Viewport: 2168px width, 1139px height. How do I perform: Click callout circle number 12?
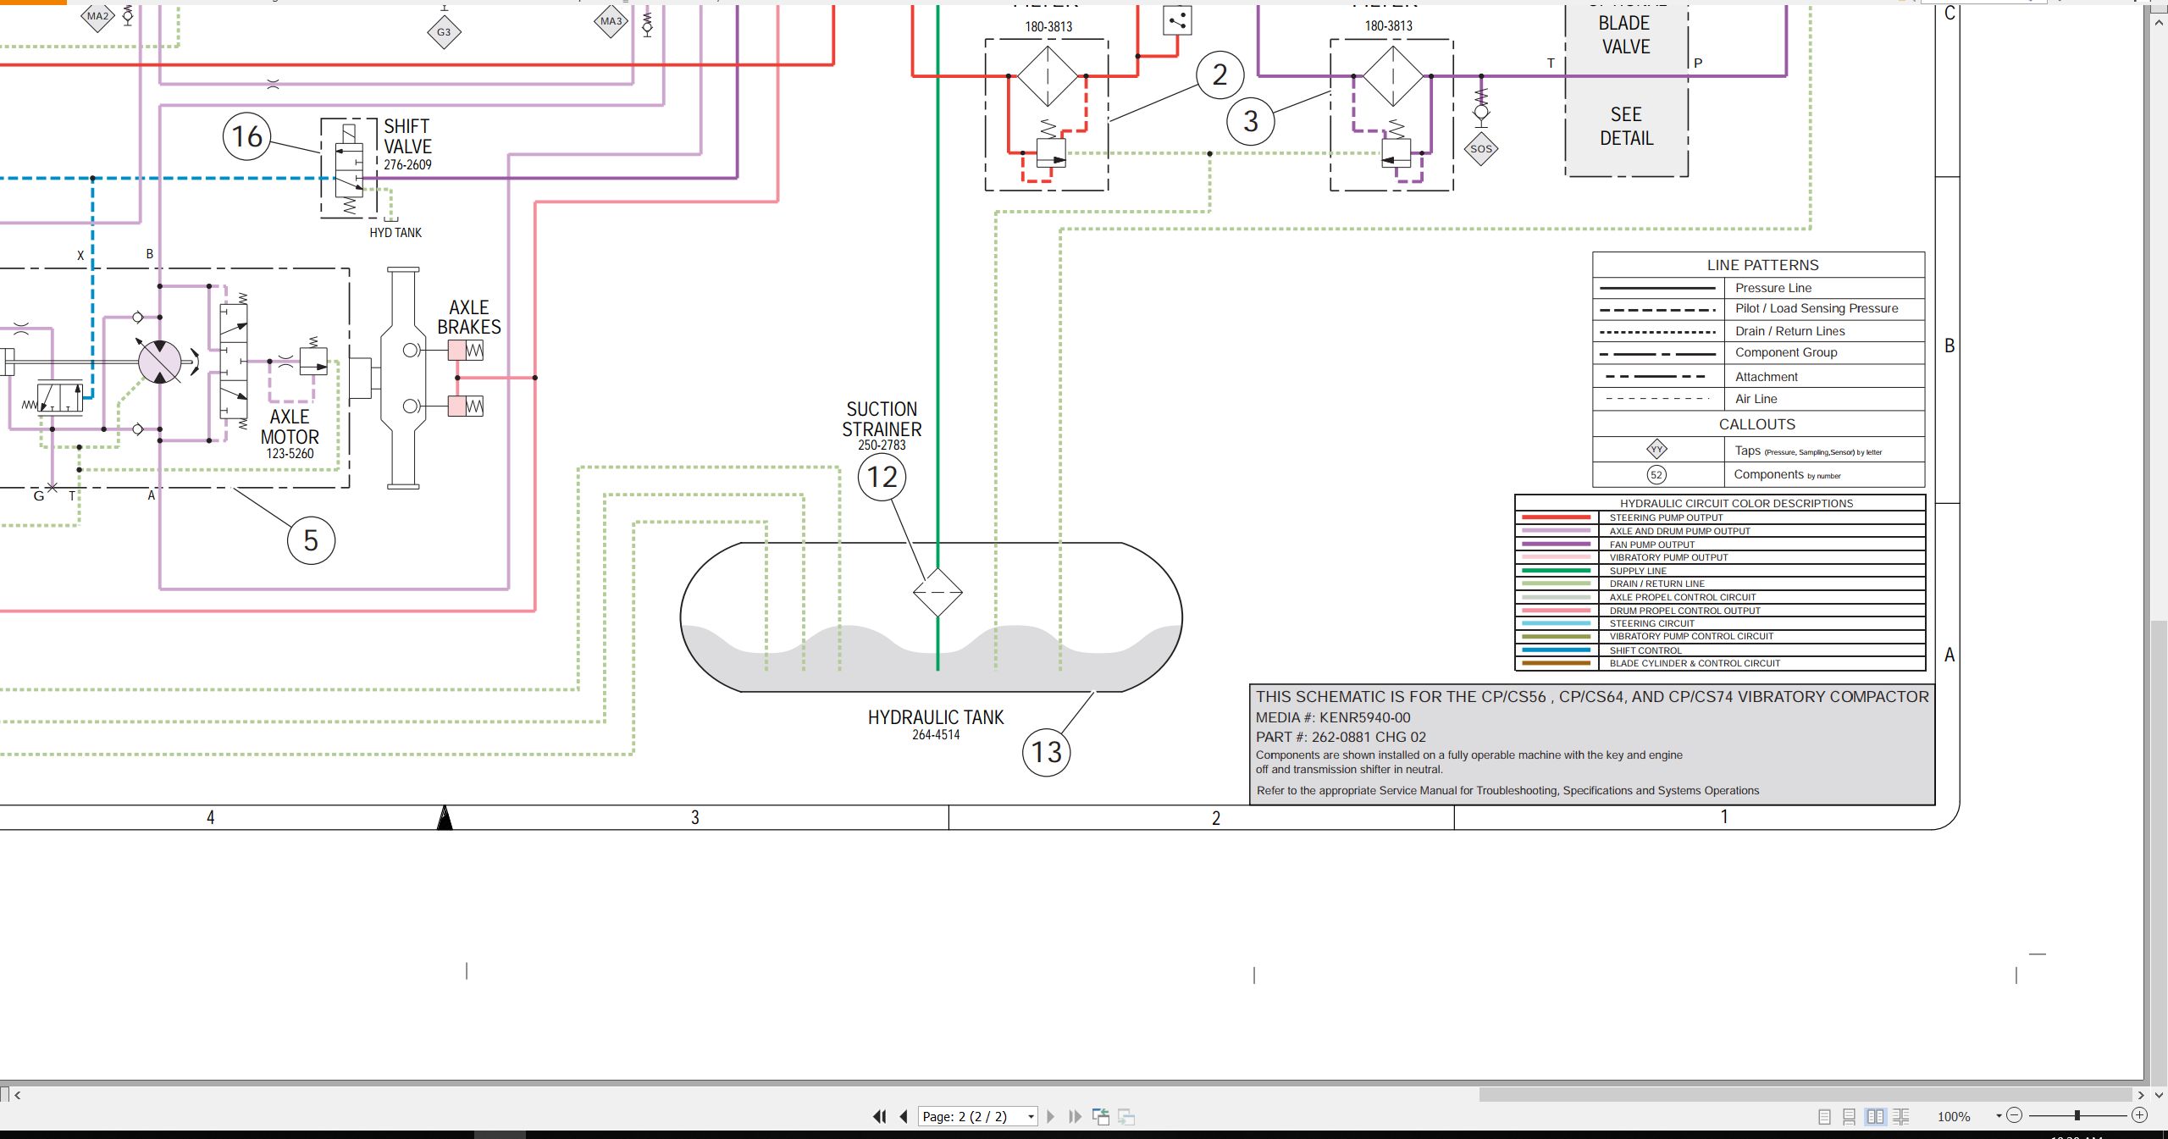882,477
